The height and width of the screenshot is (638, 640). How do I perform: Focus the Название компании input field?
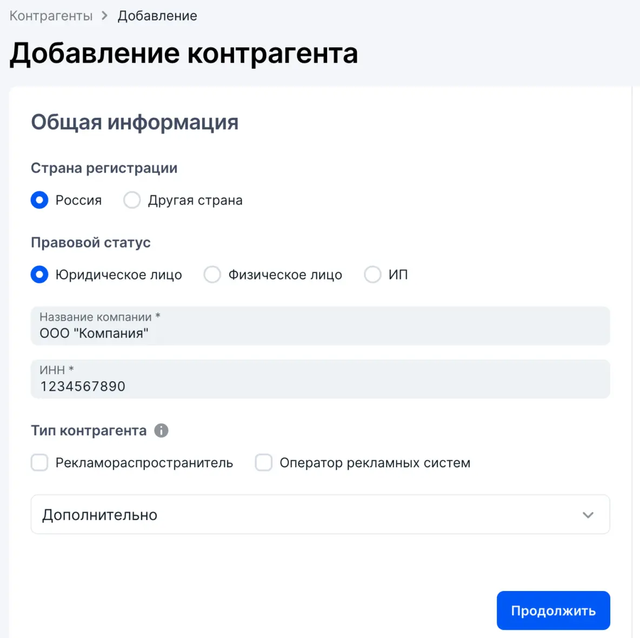coord(320,327)
